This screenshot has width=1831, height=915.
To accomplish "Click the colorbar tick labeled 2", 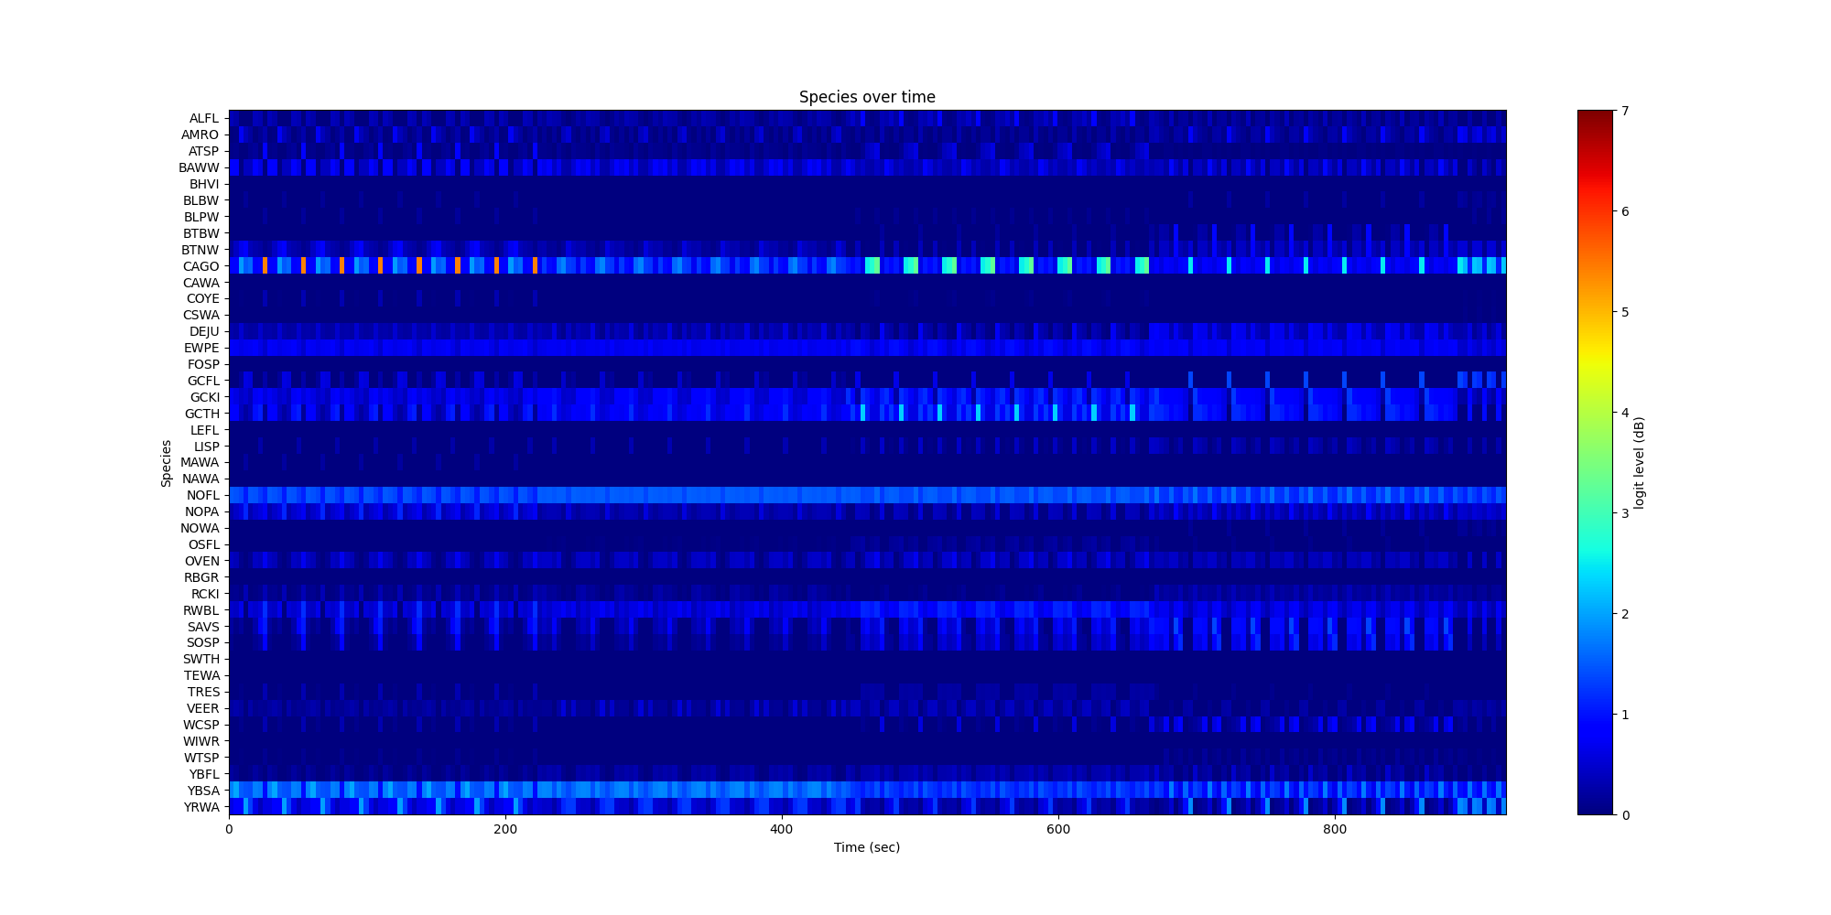I will point(1625,614).
